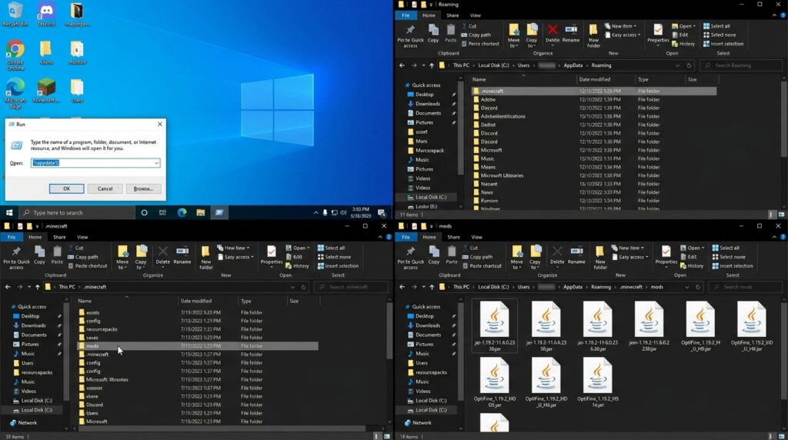The height and width of the screenshot is (440, 788).
Task: Click Rename in the Roaming window ribbon
Action: pyautogui.click(x=571, y=34)
